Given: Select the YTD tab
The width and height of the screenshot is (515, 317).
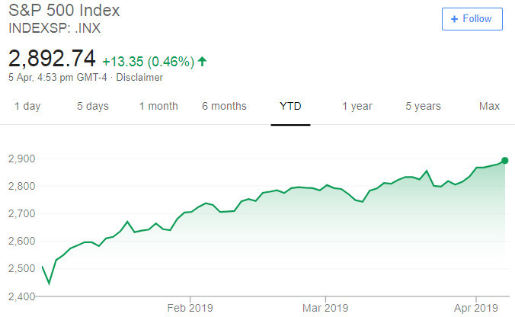Looking at the screenshot, I should pyautogui.click(x=290, y=106).
